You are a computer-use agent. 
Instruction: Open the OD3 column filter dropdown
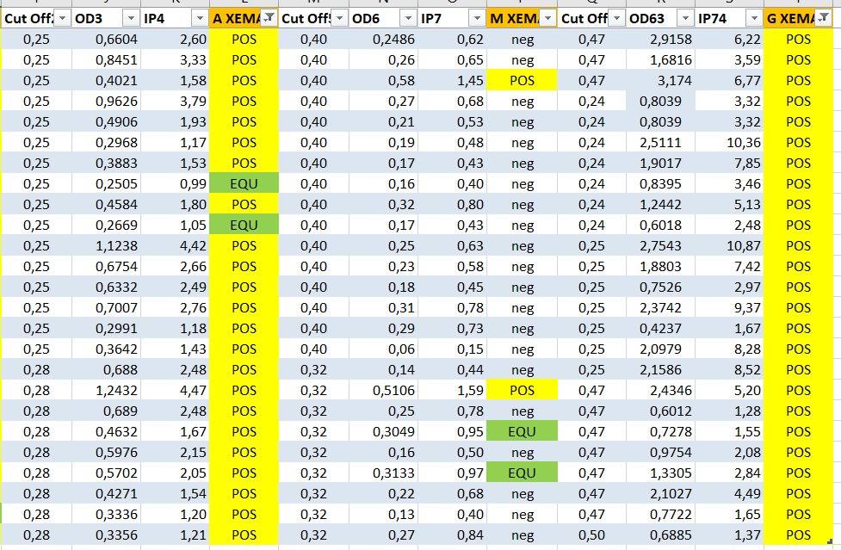point(130,18)
